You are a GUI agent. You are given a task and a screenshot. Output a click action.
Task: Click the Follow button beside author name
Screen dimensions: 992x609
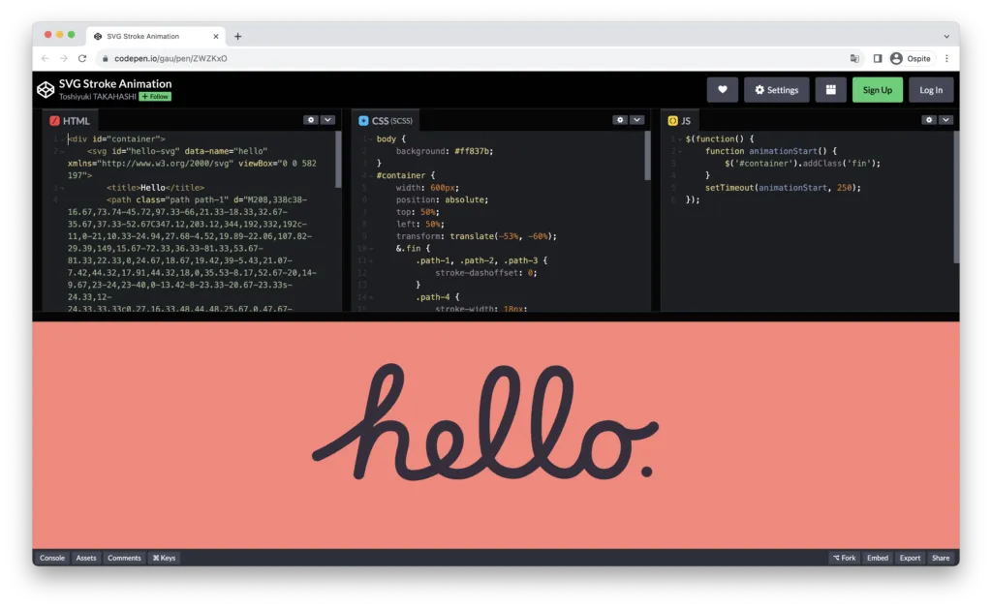[155, 97]
